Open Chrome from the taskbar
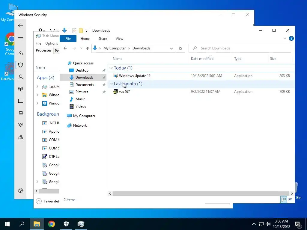Viewport: 307px width, 230px height. click(x=52, y=224)
